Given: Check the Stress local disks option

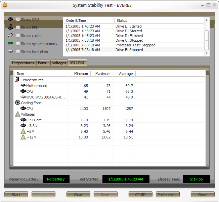Looking at the screenshot, I should [18, 52].
